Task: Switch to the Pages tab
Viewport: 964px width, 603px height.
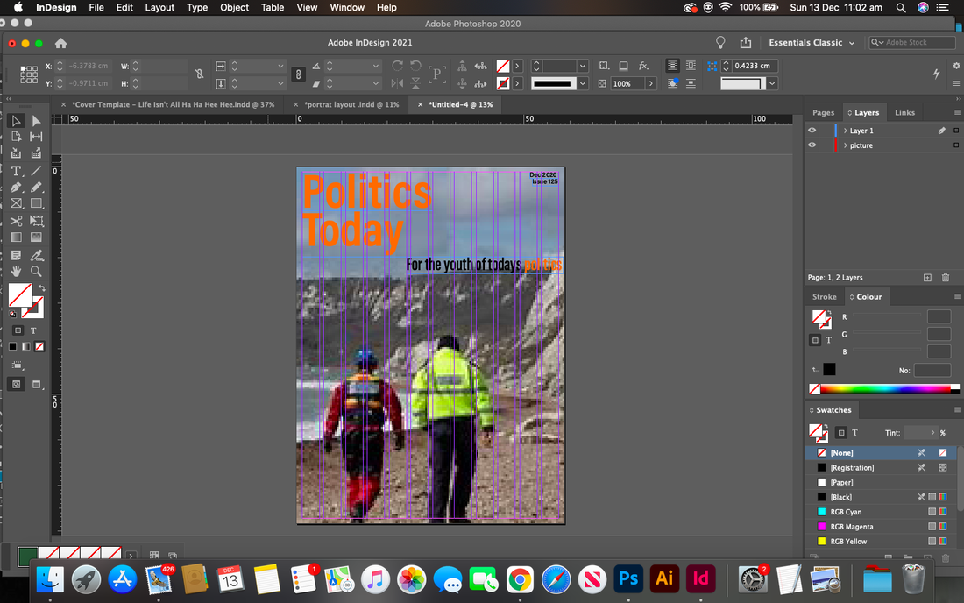Action: click(x=823, y=112)
